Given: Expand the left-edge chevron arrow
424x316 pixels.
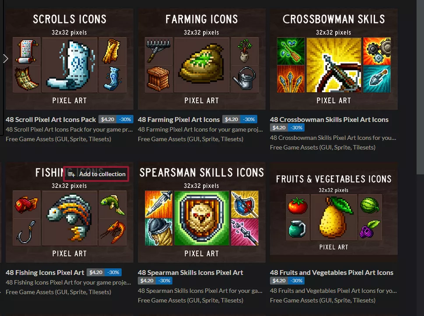Looking at the screenshot, I should (5, 59).
